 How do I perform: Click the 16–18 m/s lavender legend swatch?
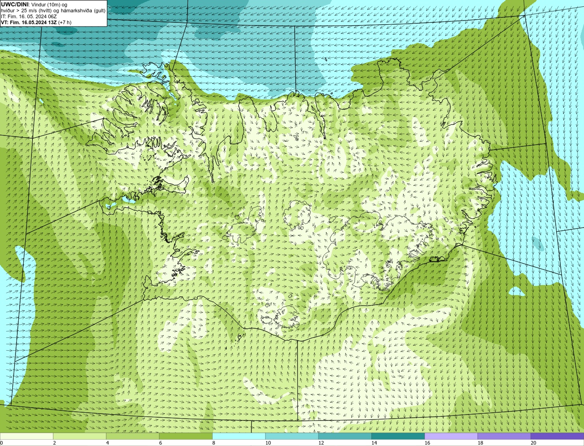(x=451, y=436)
